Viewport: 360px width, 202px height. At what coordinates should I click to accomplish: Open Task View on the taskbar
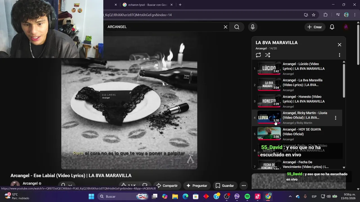coord(154,196)
